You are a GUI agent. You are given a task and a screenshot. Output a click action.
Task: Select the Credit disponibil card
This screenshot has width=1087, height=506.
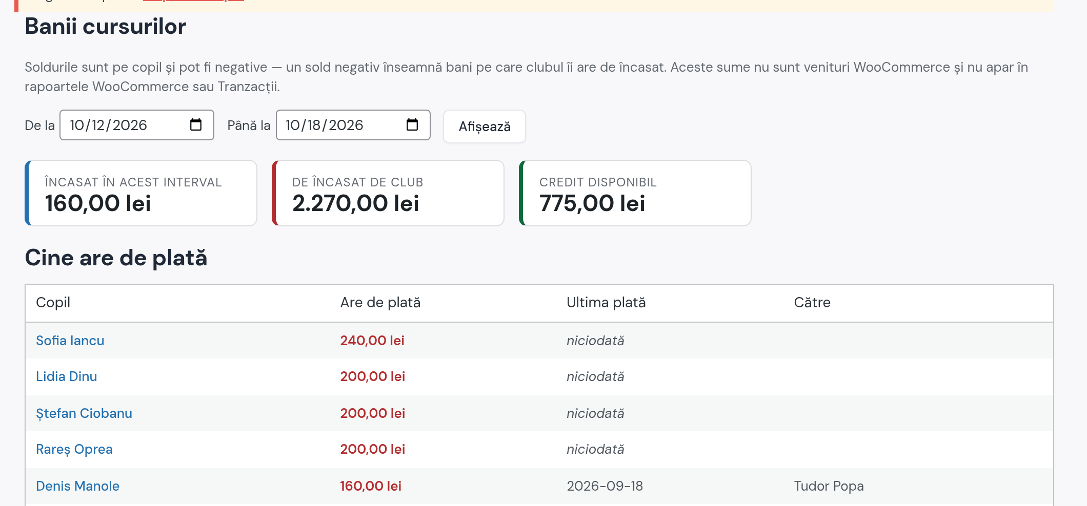pyautogui.click(x=635, y=193)
